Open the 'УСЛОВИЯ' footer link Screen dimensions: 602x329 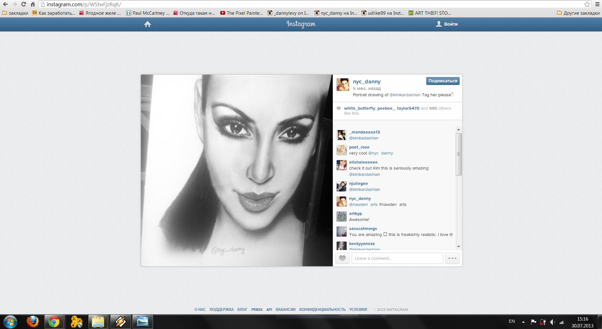pyautogui.click(x=358, y=310)
